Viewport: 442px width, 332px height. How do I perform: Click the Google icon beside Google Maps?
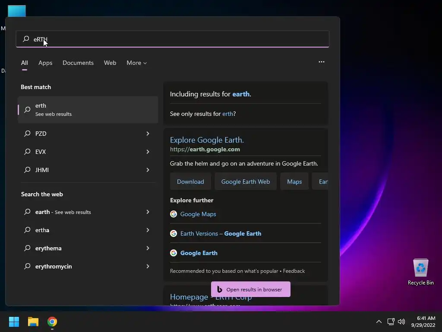click(174, 214)
